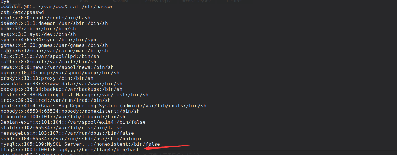Open the faint access_log.txt desktop file
The width and height of the screenshot is (397, 155).
pos(158,1)
